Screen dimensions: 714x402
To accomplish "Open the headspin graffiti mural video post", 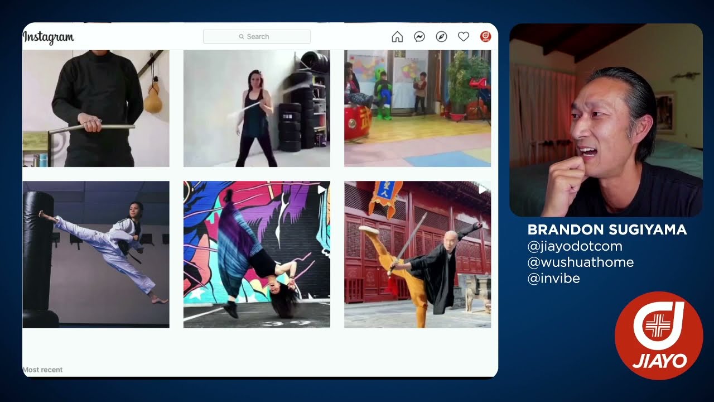I will [x=257, y=255].
